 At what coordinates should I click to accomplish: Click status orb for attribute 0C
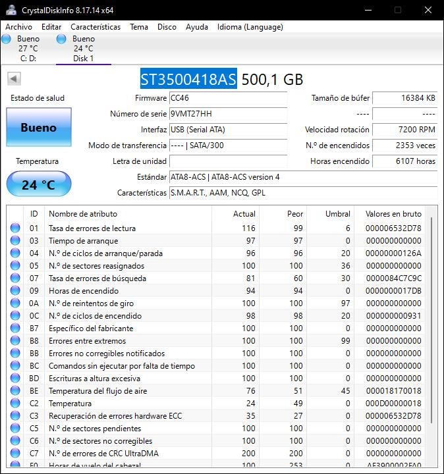(x=15, y=315)
